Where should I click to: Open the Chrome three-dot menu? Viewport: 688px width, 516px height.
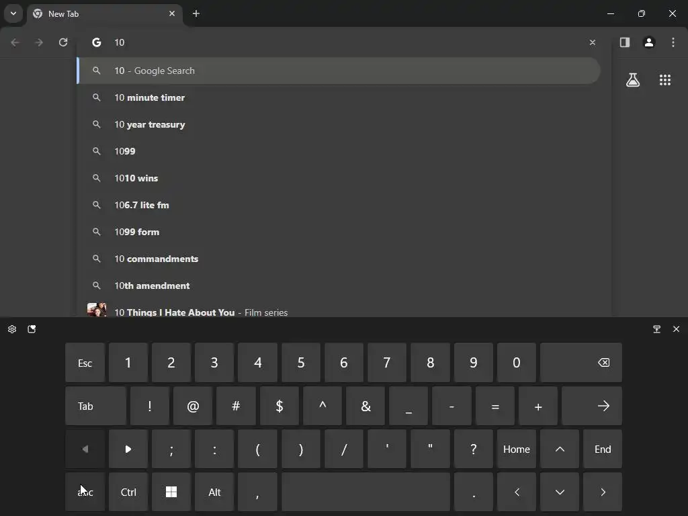[673, 42]
